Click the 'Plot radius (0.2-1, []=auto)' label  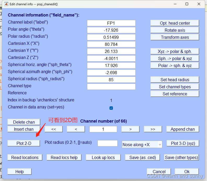coord(68,142)
